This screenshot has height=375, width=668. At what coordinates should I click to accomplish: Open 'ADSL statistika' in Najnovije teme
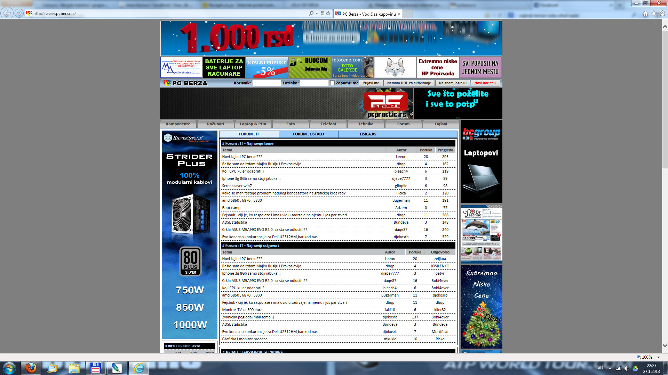pyautogui.click(x=234, y=223)
